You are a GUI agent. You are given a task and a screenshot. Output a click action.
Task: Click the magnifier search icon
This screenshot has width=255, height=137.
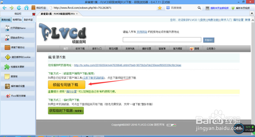tap(199, 8)
